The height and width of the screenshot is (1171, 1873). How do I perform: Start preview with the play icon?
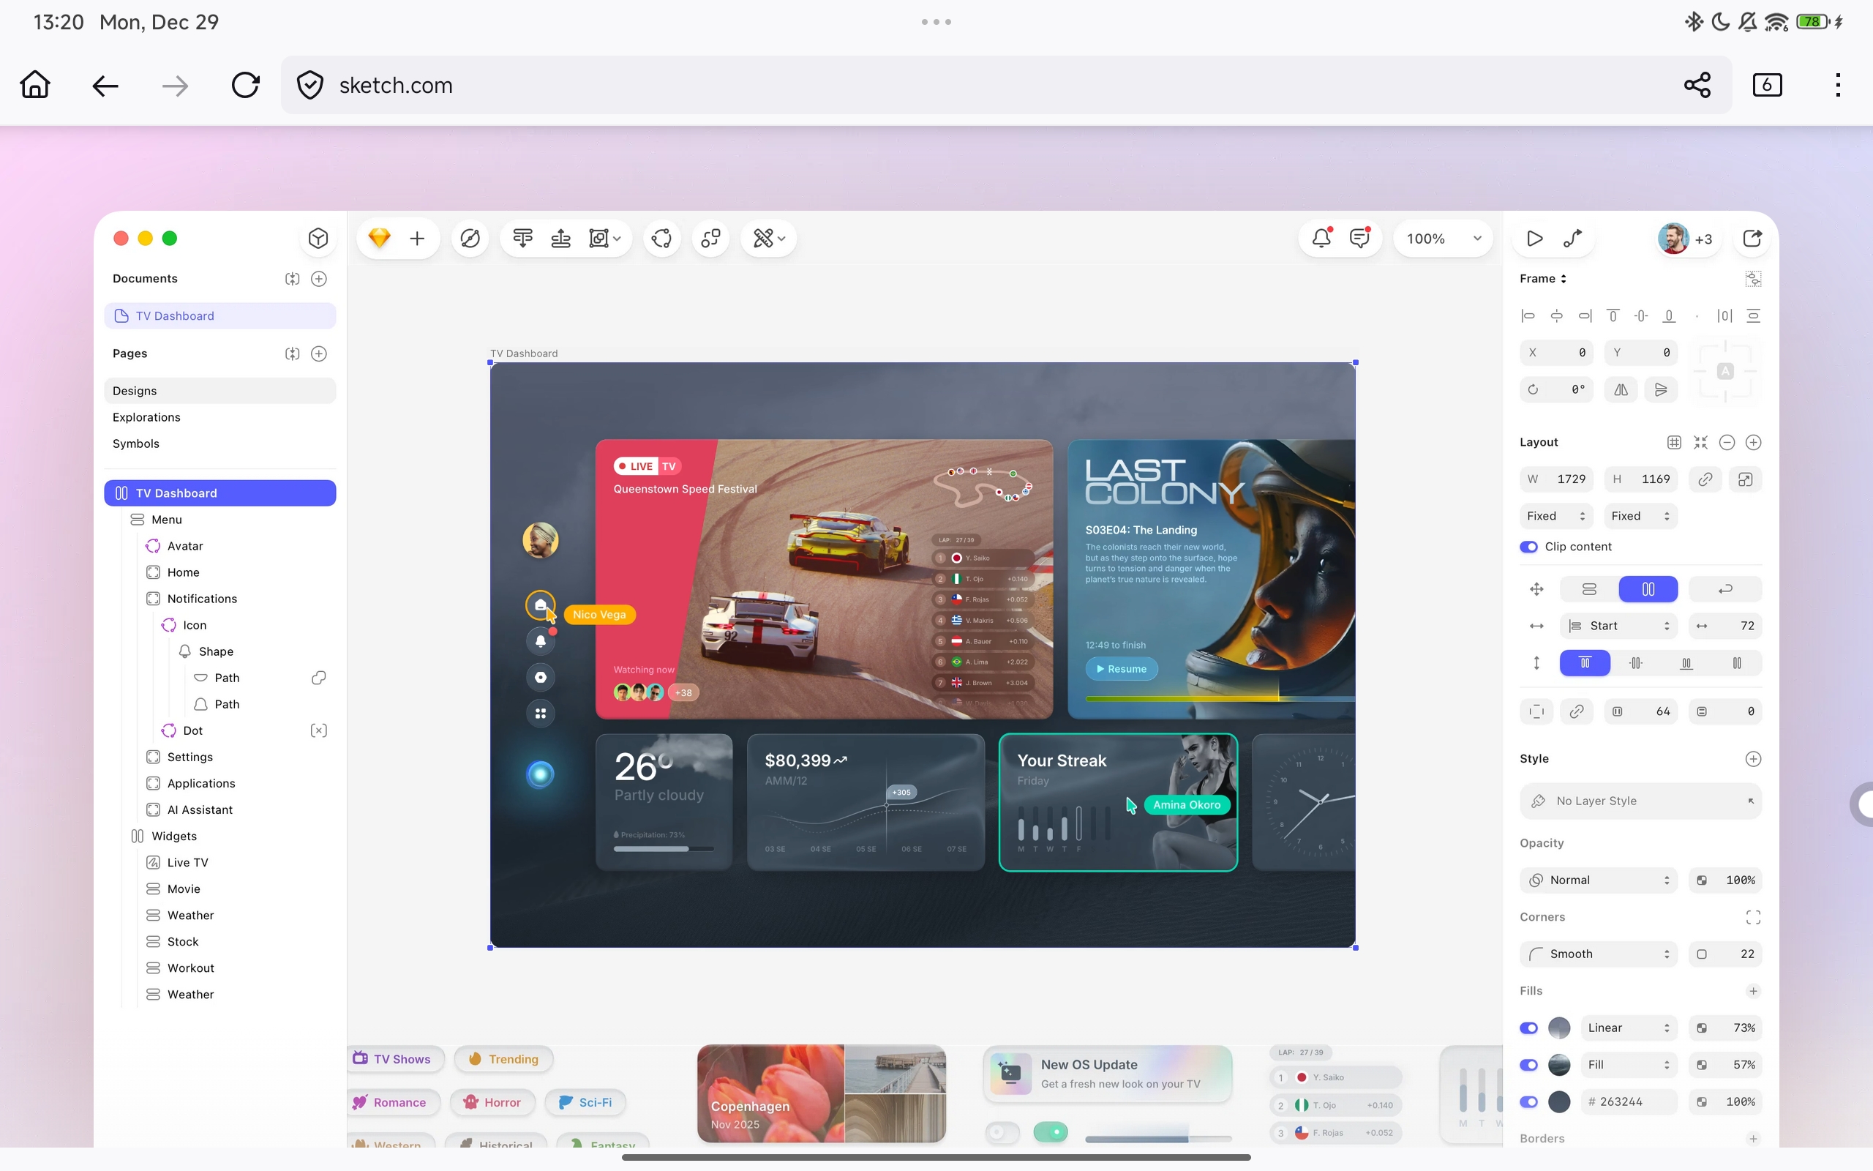tap(1535, 238)
